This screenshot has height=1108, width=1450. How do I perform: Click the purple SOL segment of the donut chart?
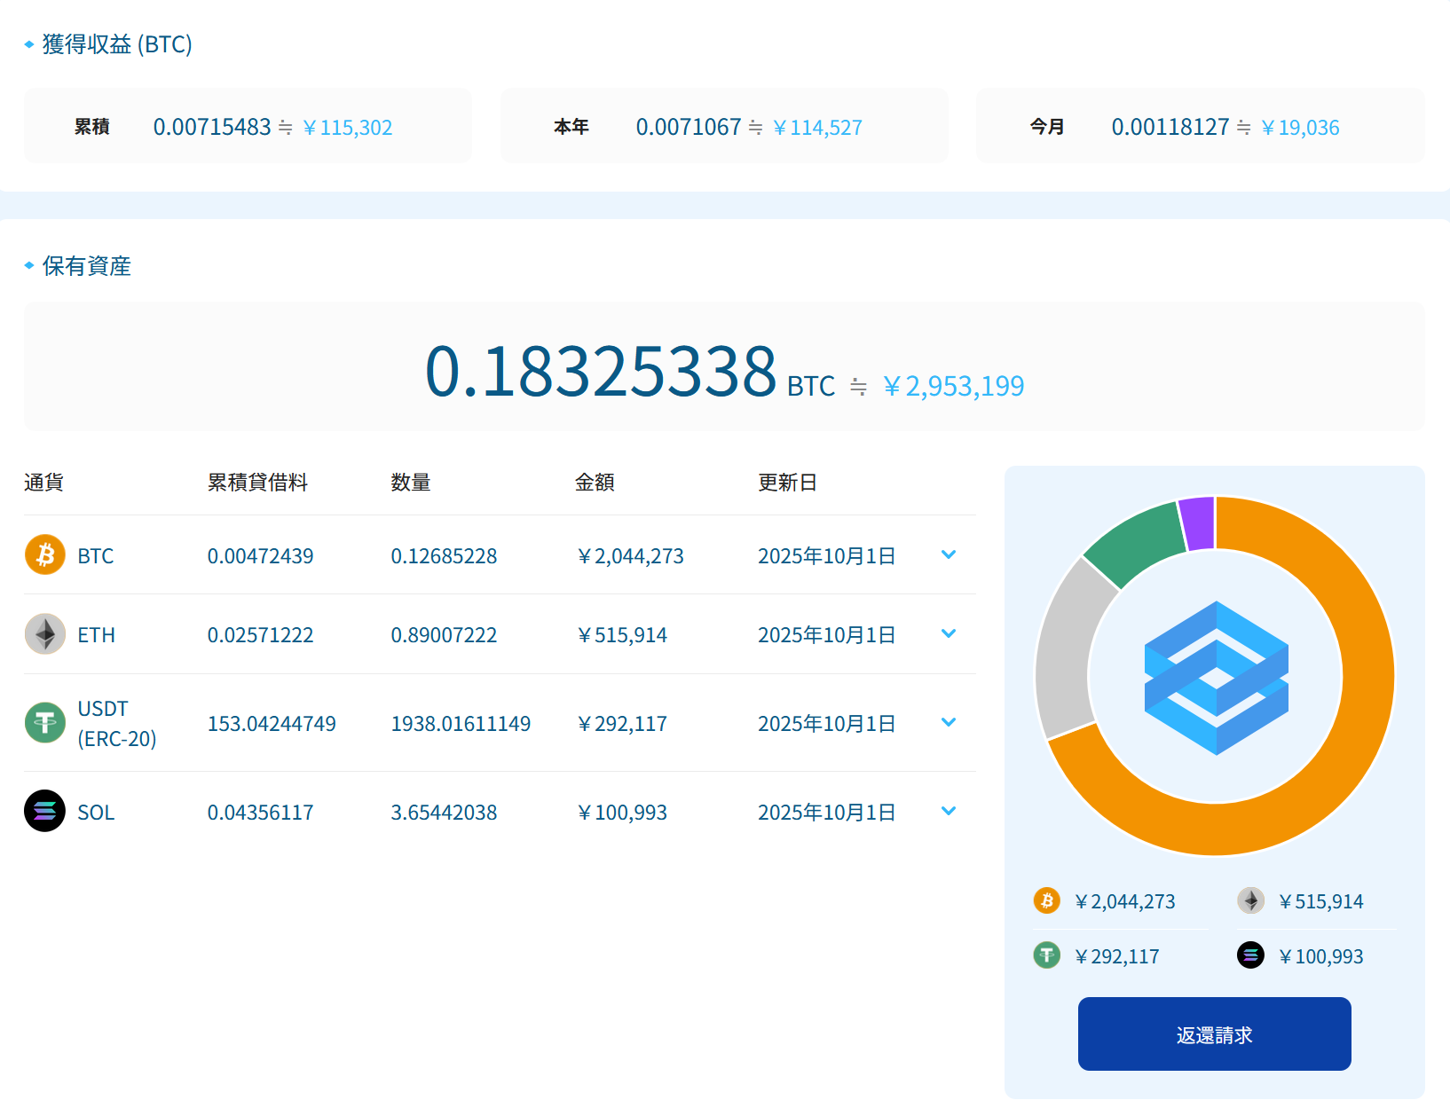click(1198, 523)
